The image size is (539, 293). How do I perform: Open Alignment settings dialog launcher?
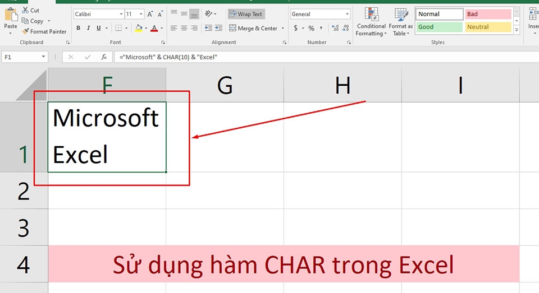285,43
